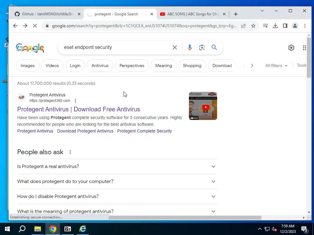Image resolution: width=314 pixels, height=235 pixels.
Task: Open the media control icon in the toolbar
Action: 265,26
